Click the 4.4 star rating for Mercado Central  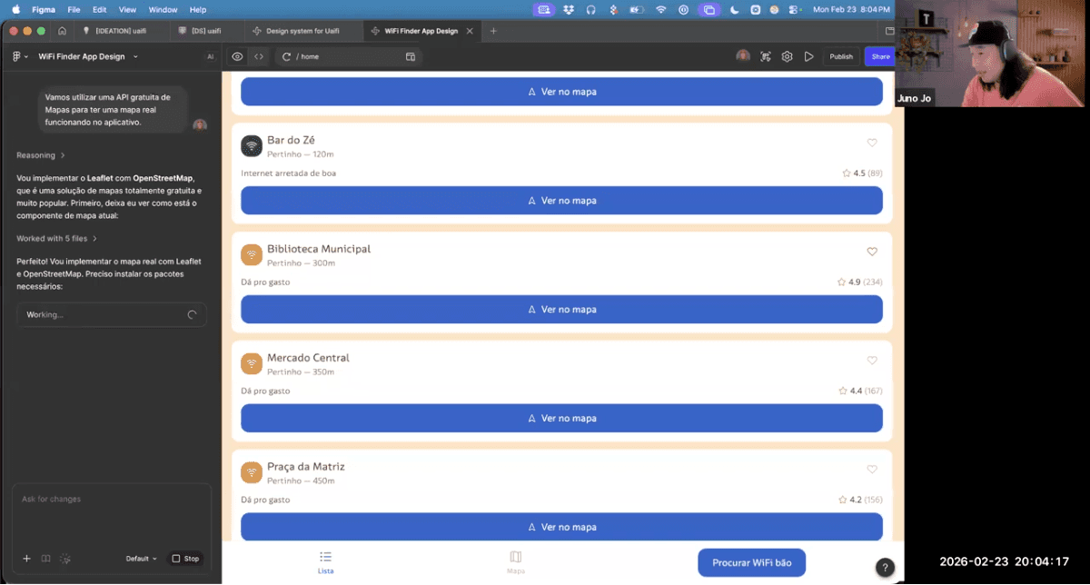(x=860, y=391)
